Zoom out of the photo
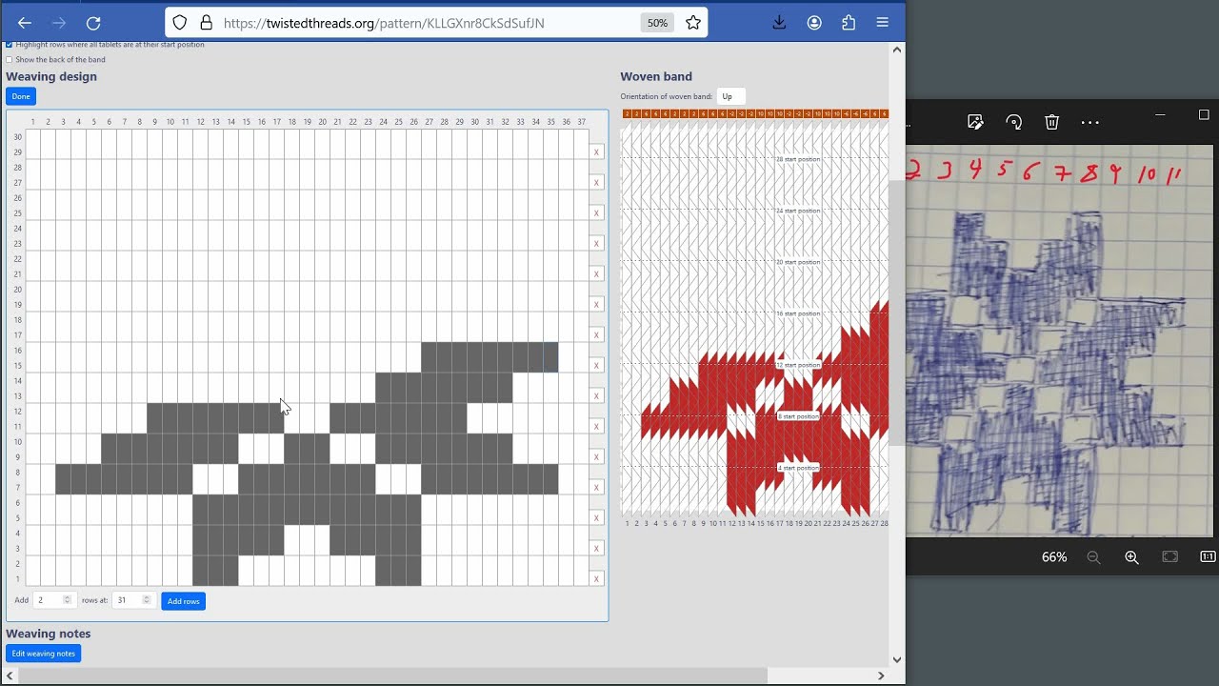Image resolution: width=1219 pixels, height=686 pixels. click(1094, 557)
